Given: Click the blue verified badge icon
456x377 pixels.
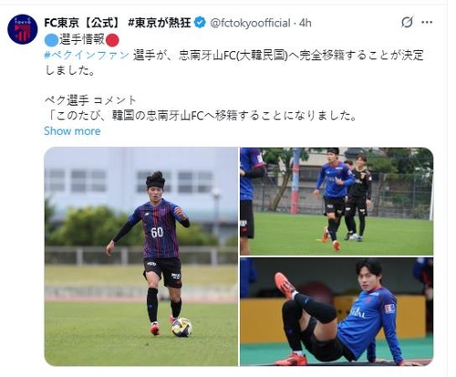Looking at the screenshot, I should coord(200,23).
